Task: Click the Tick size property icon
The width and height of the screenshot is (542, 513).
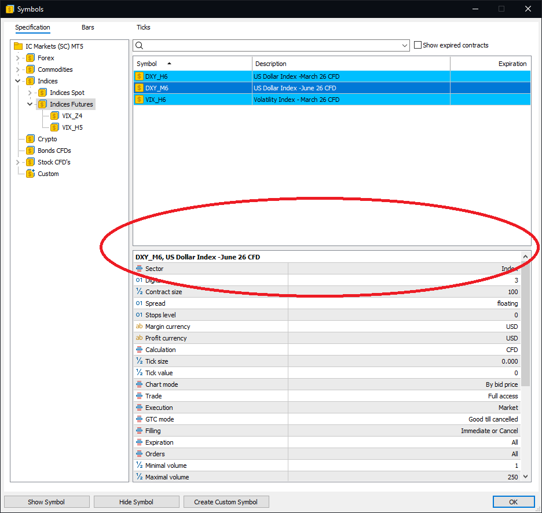Action: click(140, 361)
